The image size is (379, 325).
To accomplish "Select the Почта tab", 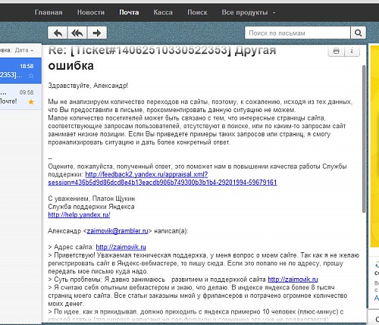I will coord(129,12).
